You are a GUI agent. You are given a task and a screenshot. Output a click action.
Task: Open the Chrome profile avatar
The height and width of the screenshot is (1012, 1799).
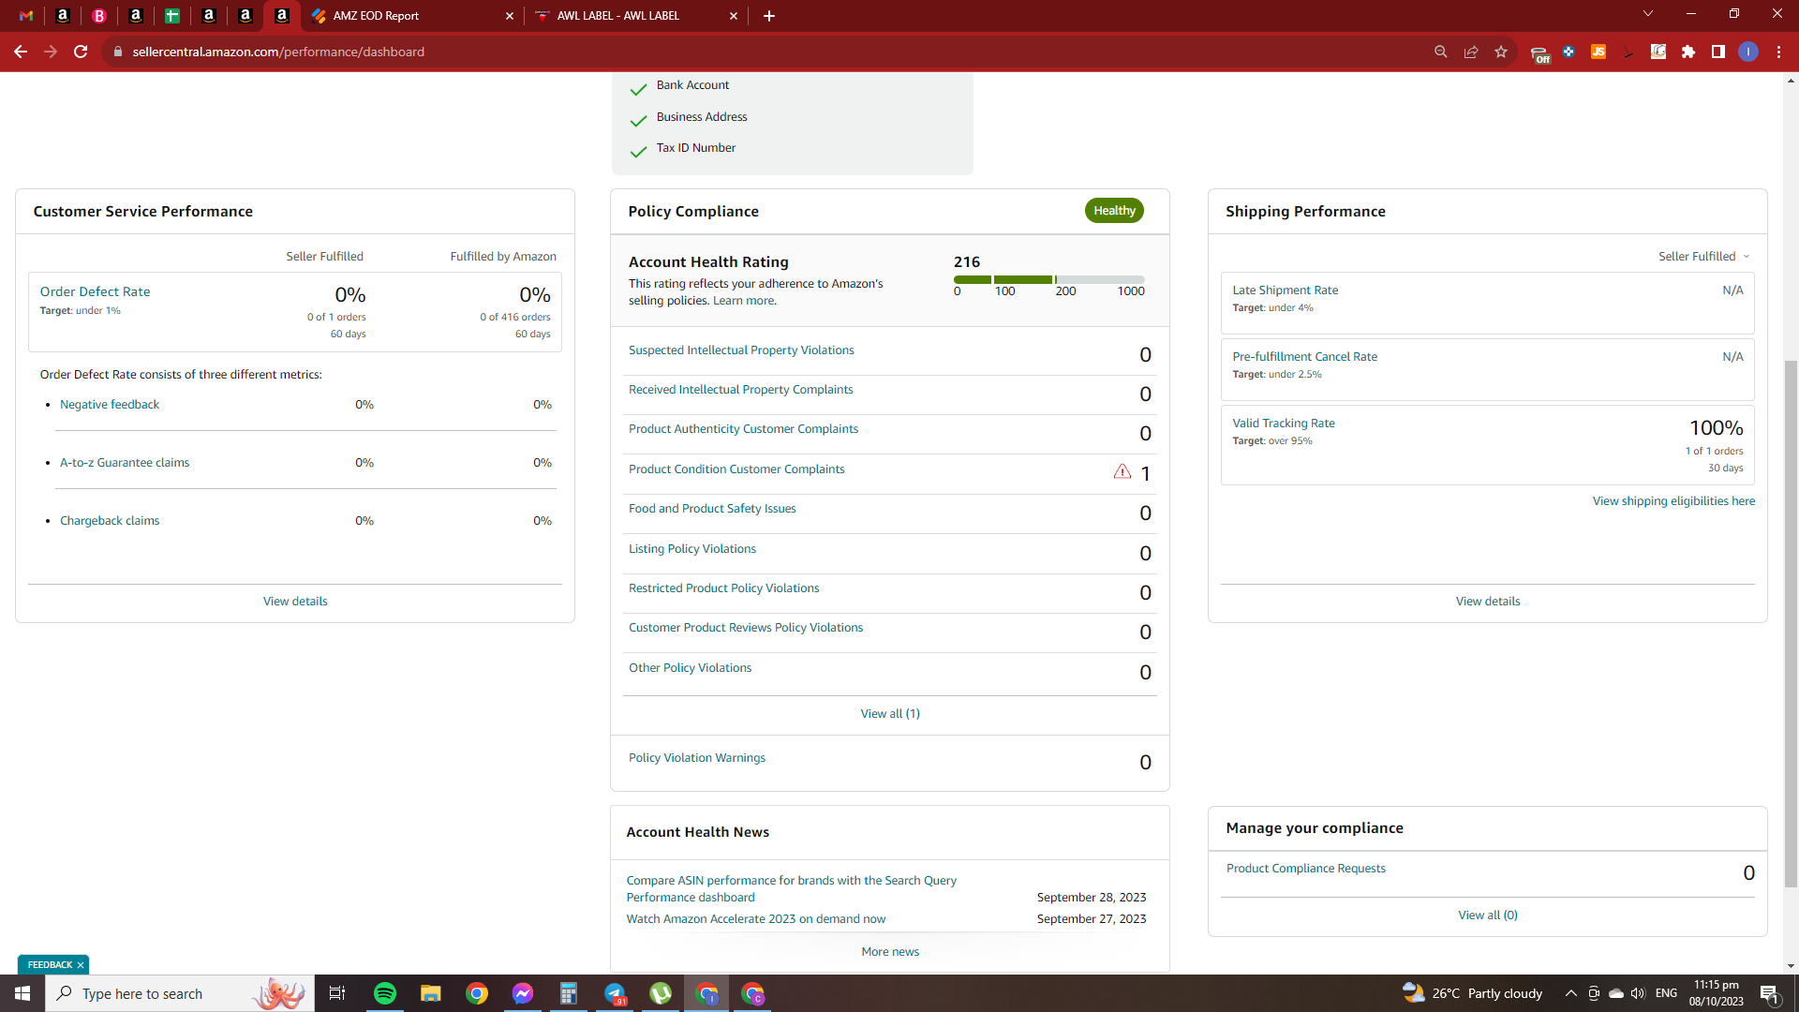1748,52
